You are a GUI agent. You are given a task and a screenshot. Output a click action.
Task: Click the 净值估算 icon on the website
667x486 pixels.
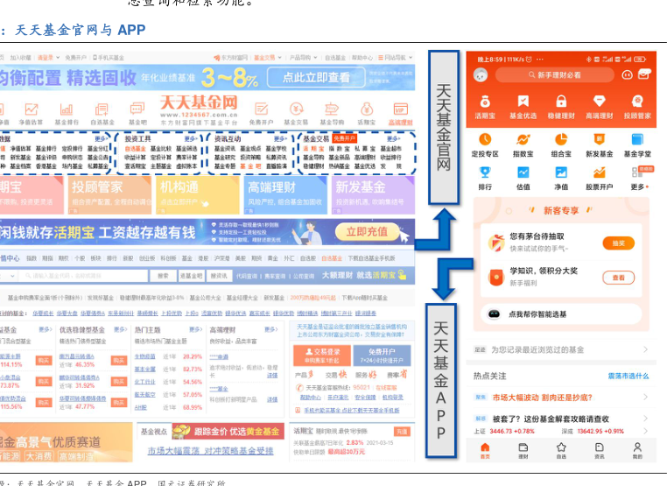click(x=31, y=109)
